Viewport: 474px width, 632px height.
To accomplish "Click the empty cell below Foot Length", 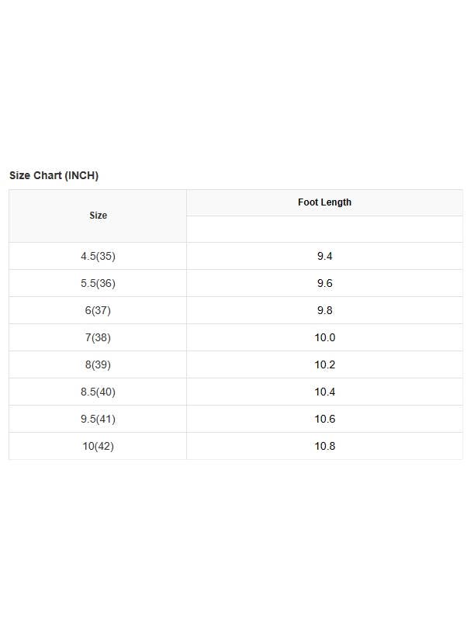I will (324, 230).
